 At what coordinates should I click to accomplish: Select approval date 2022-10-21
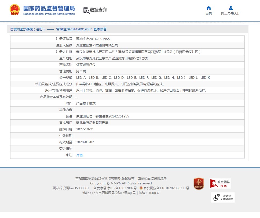pyautogui.click(x=85, y=129)
